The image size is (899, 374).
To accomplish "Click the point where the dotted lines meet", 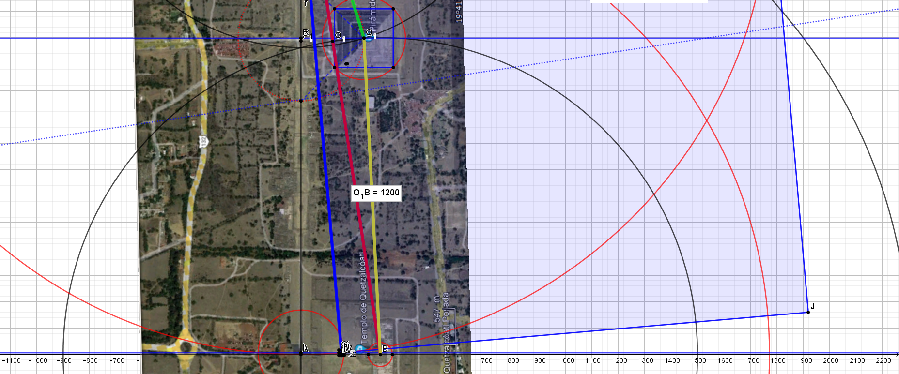I will [x=301, y=101].
